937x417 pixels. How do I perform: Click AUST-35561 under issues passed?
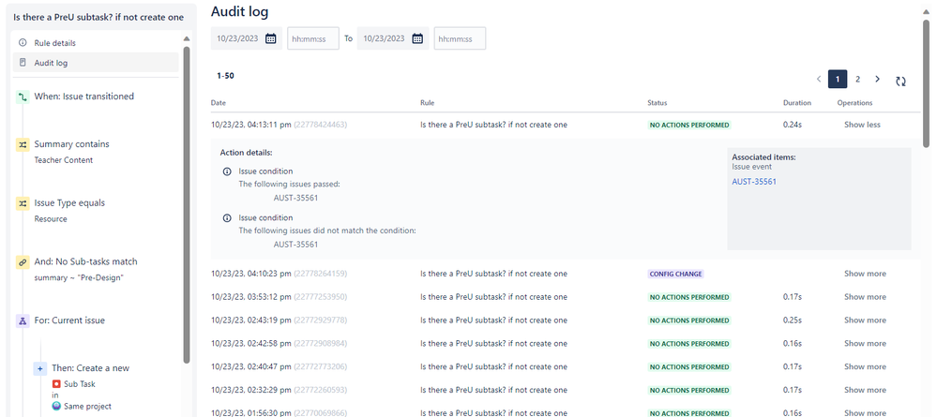tap(295, 198)
